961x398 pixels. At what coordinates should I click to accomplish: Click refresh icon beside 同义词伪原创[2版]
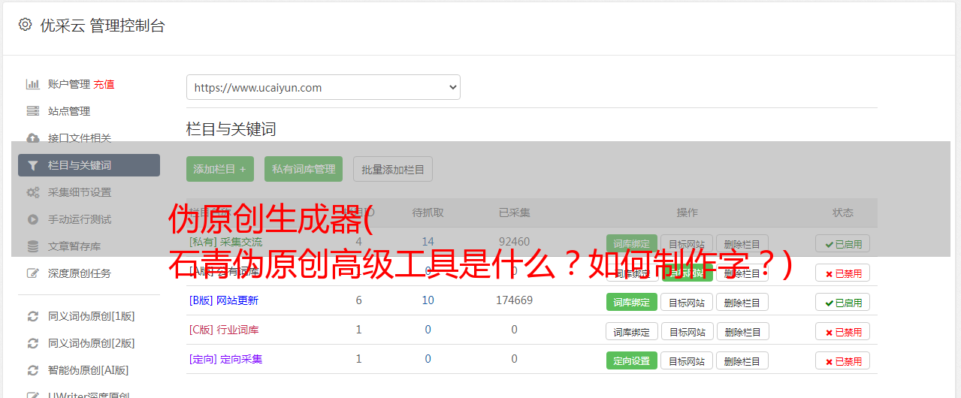point(33,343)
